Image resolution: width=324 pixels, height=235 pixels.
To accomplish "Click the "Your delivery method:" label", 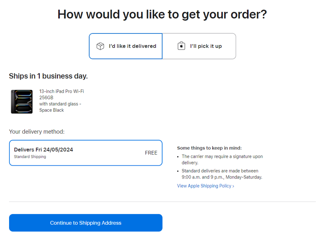I will [x=37, y=132].
